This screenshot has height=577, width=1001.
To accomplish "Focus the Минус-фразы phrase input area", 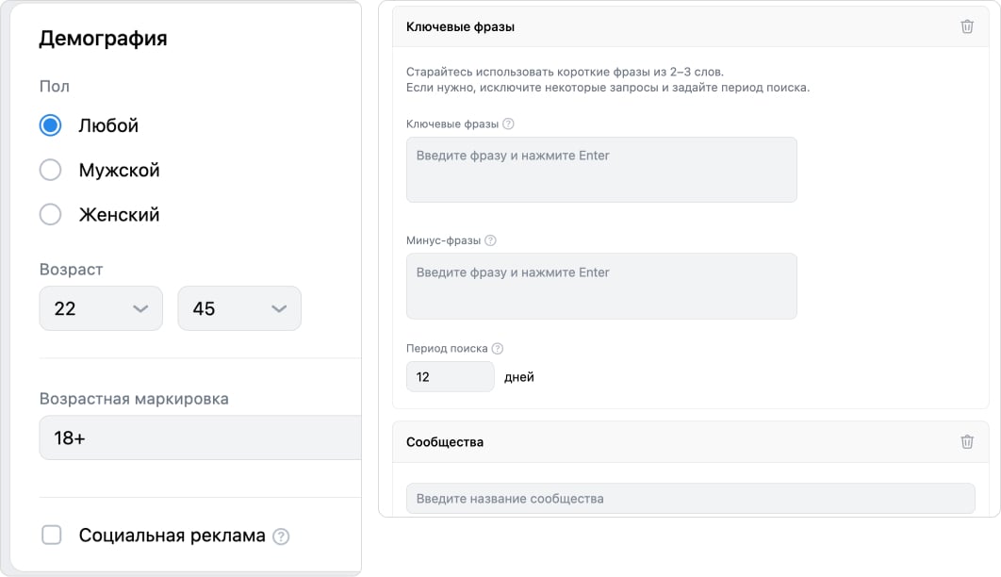I will [601, 286].
